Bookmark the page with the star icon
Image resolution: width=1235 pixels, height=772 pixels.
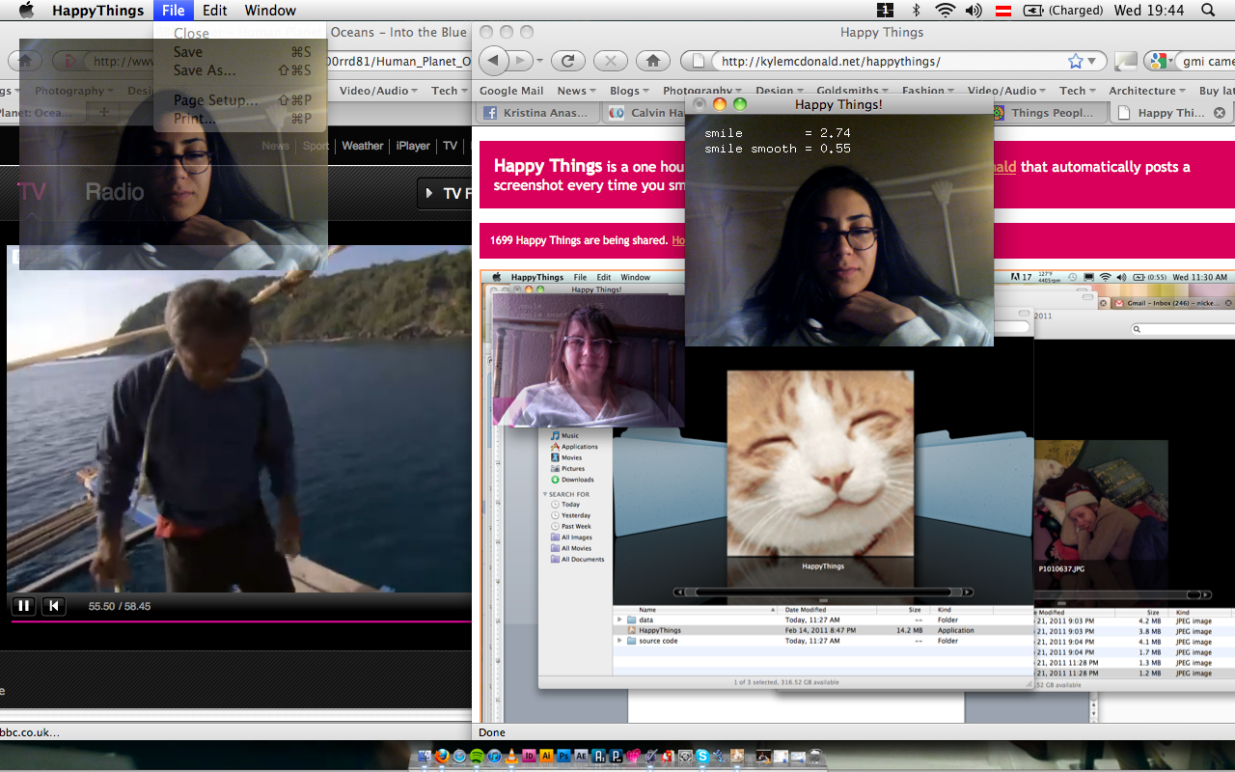[x=1076, y=61]
